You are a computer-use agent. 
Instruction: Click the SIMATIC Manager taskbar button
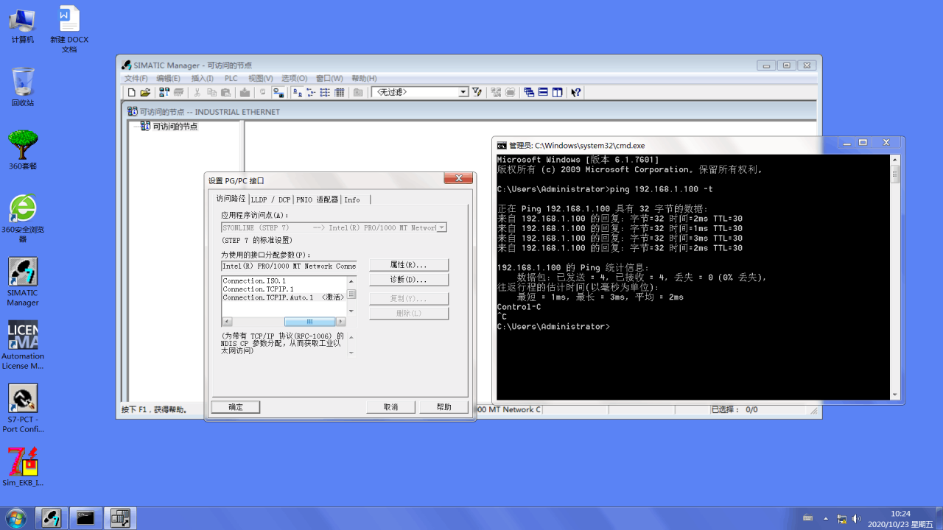pos(52,518)
